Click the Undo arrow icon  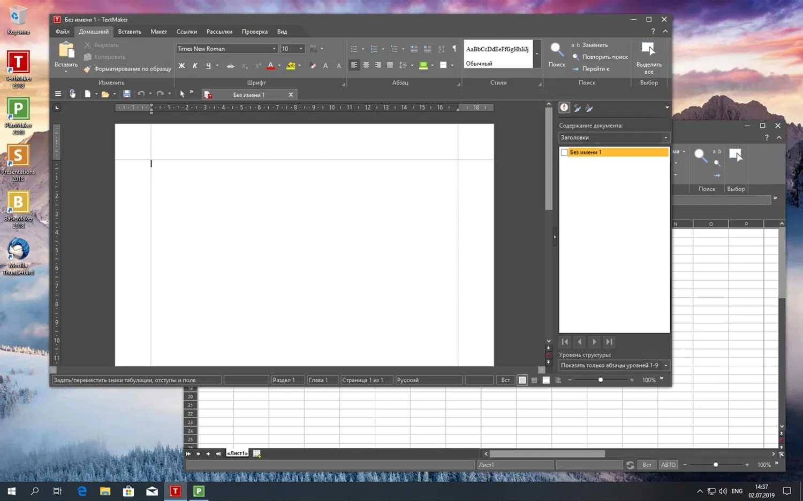click(x=141, y=94)
